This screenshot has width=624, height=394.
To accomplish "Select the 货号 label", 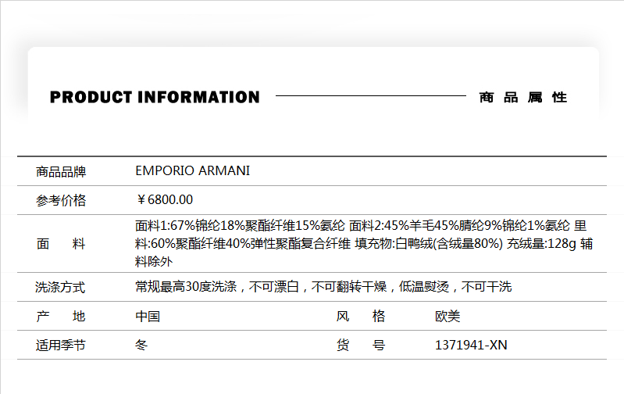I will 361,345.
